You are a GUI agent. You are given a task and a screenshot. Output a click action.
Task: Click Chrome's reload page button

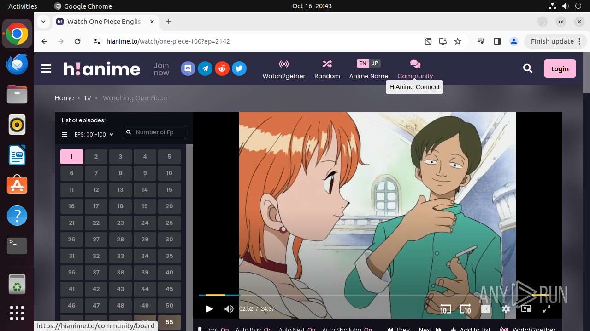(x=77, y=41)
